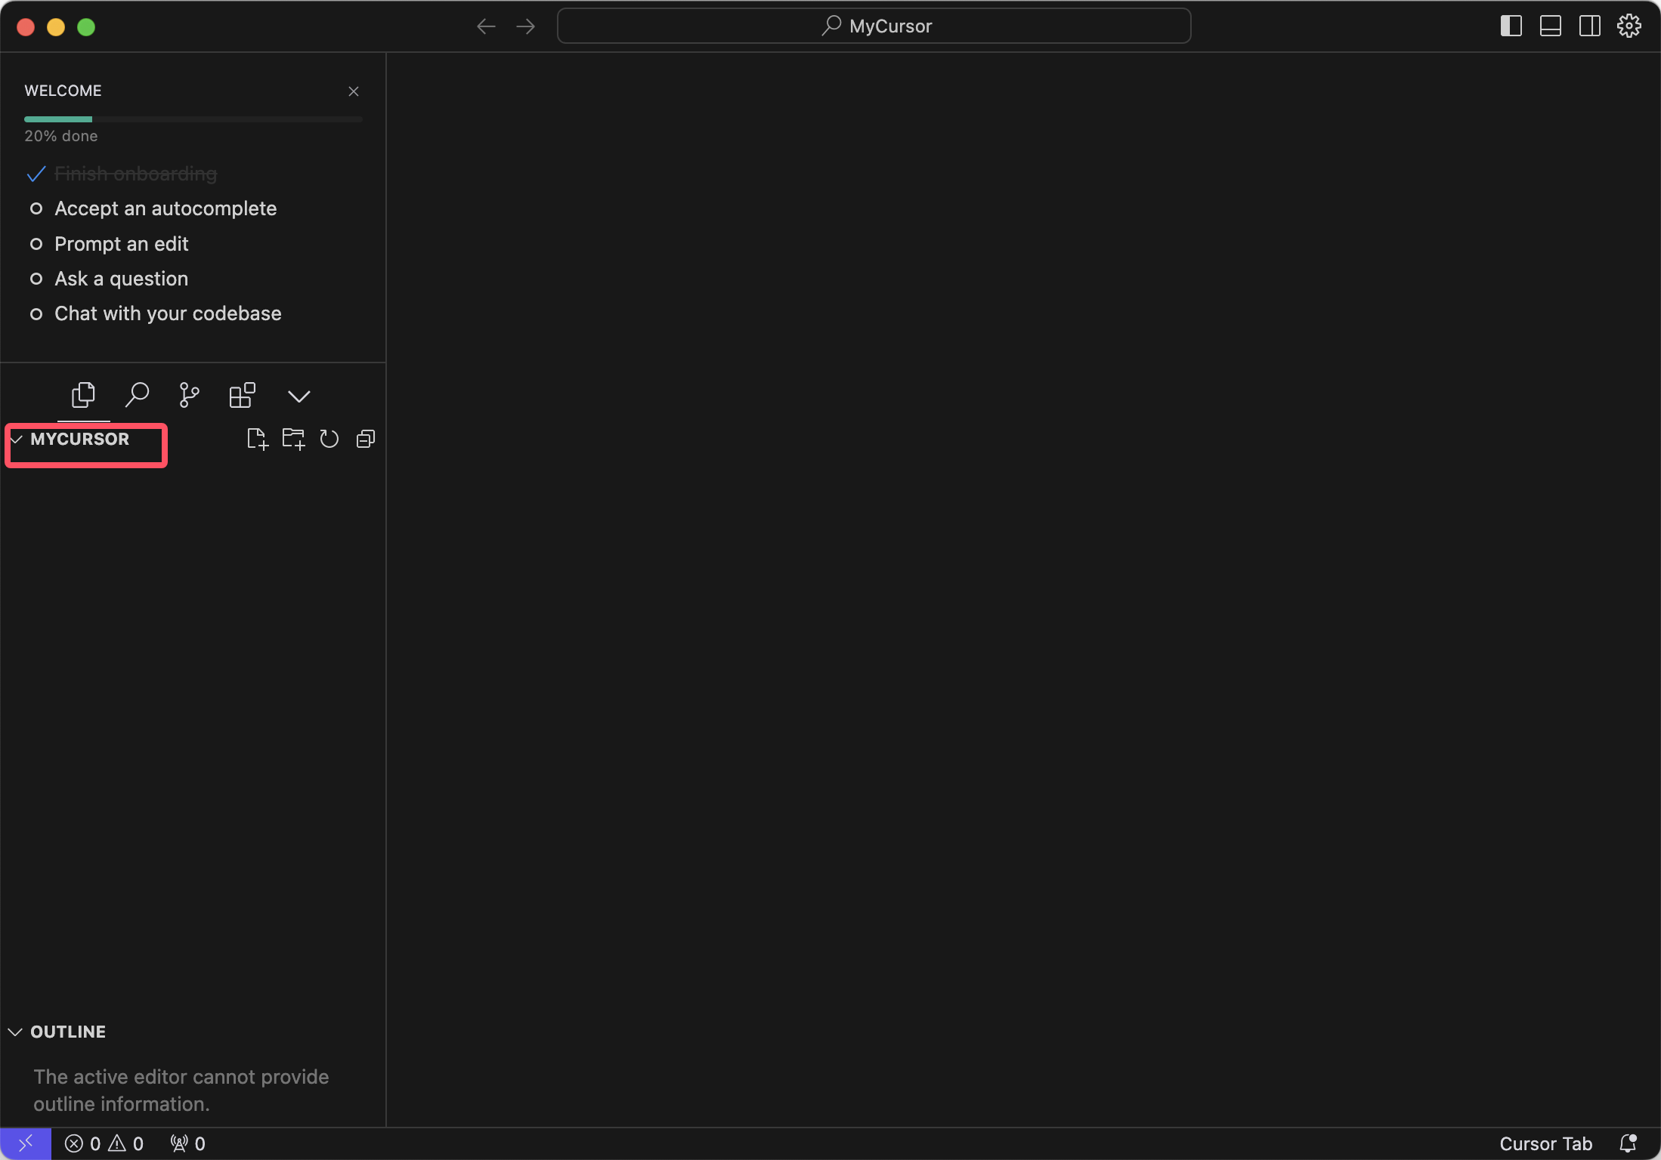Click 'Accept an autocomplete' onboarding item
This screenshot has height=1160, width=1661.
point(165,208)
